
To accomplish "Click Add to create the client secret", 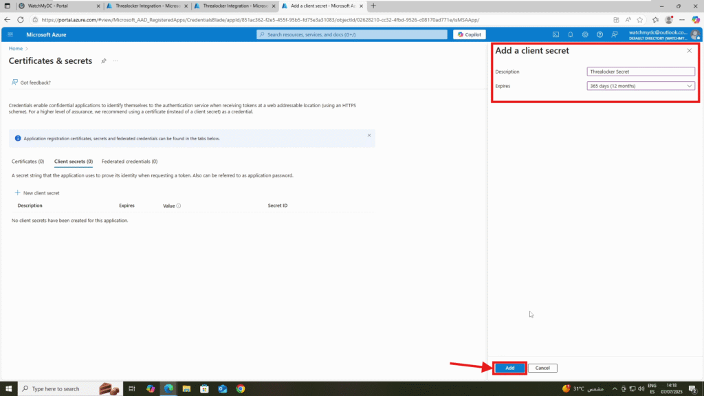I will (x=509, y=368).
